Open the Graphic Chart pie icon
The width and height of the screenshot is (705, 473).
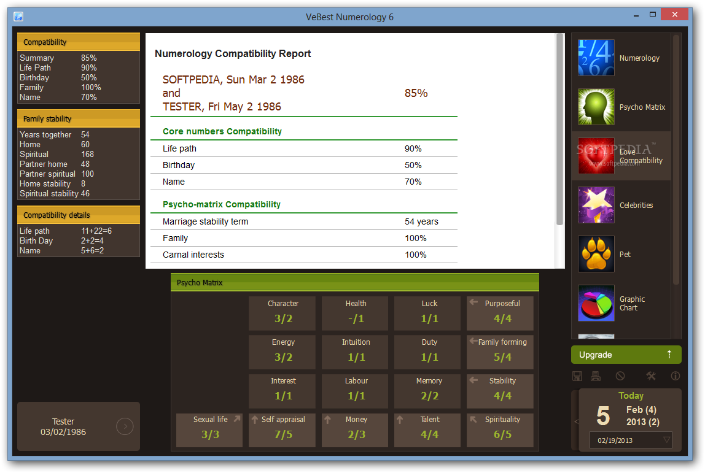tap(596, 303)
